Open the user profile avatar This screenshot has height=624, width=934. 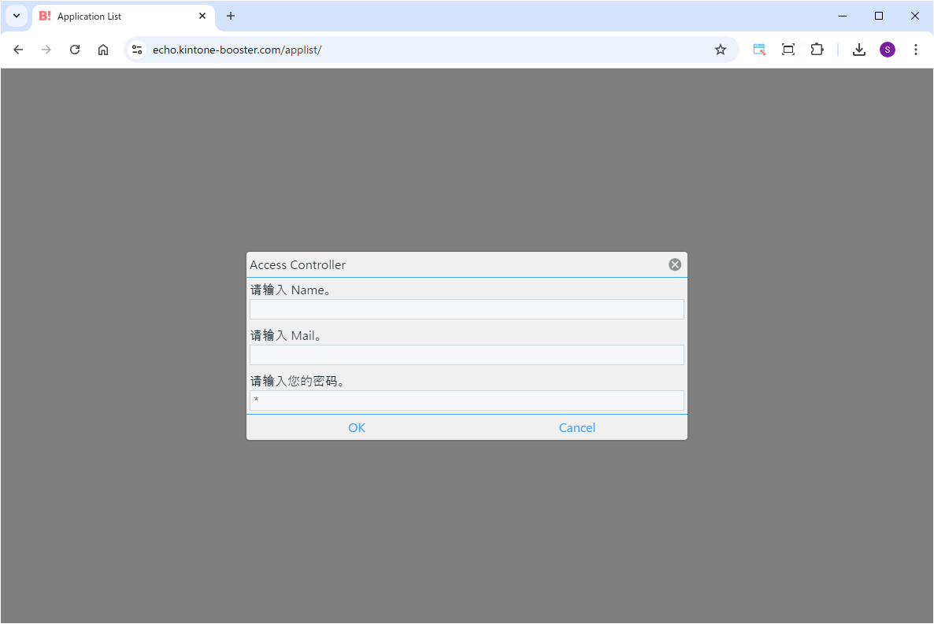click(888, 50)
